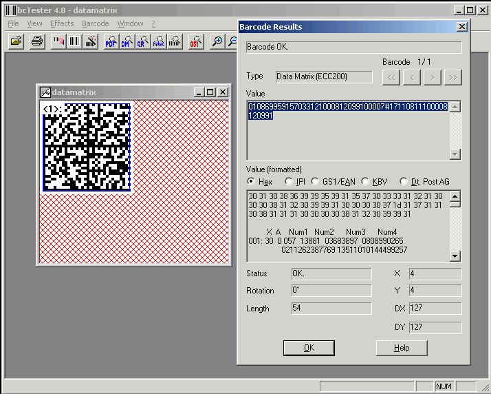The height and width of the screenshot is (394, 491).
Task: Click the Rotation field showing 0°
Action: (x=331, y=291)
